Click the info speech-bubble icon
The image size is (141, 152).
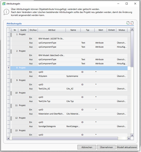[6, 12]
